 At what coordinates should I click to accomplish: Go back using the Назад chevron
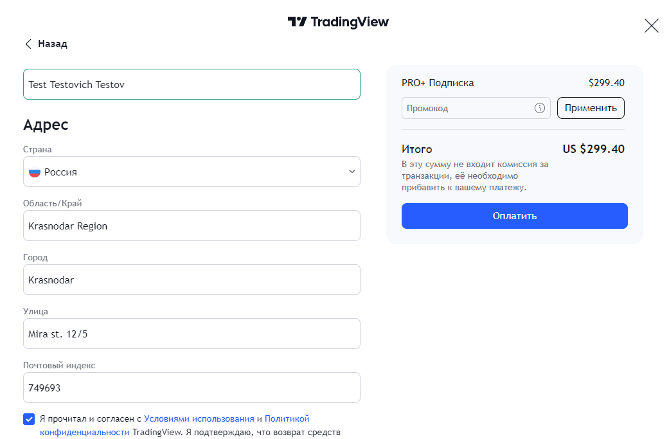click(28, 44)
